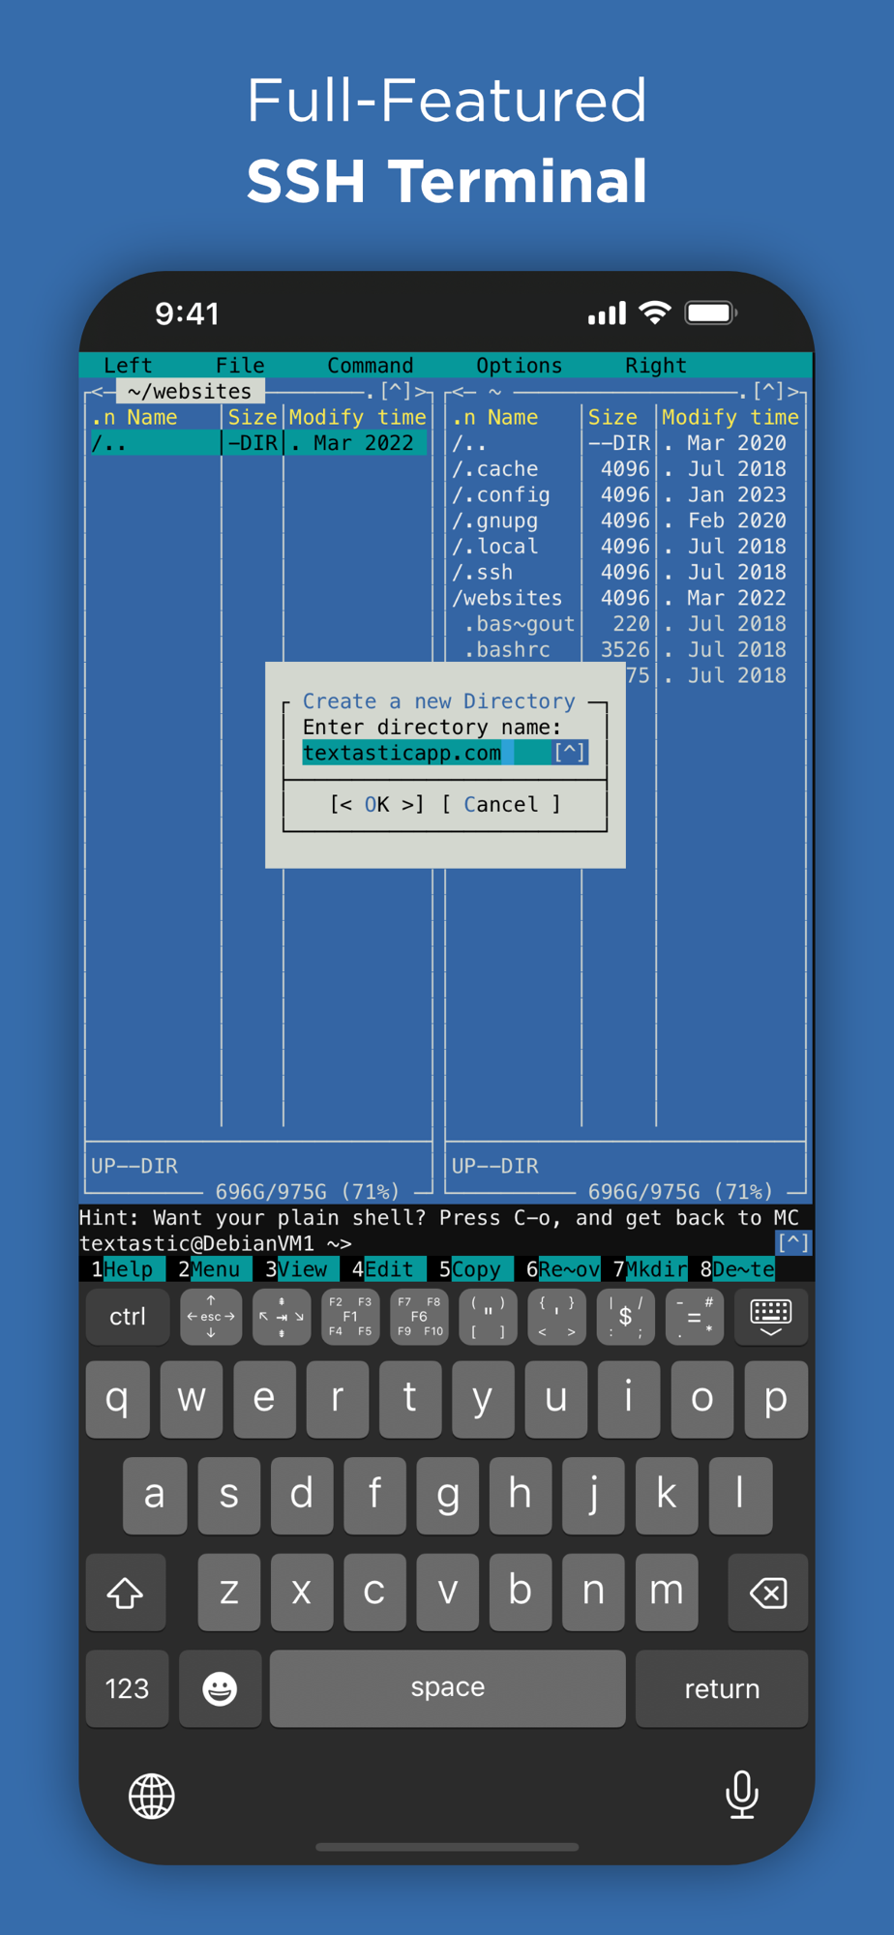This screenshot has height=1935, width=894.
Task: Switch keyboard language with globe icon
Action: [152, 1797]
